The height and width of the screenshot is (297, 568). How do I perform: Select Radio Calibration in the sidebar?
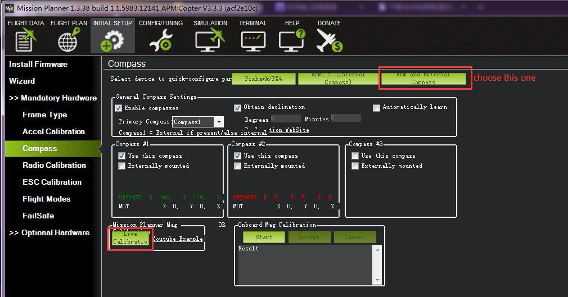point(54,165)
